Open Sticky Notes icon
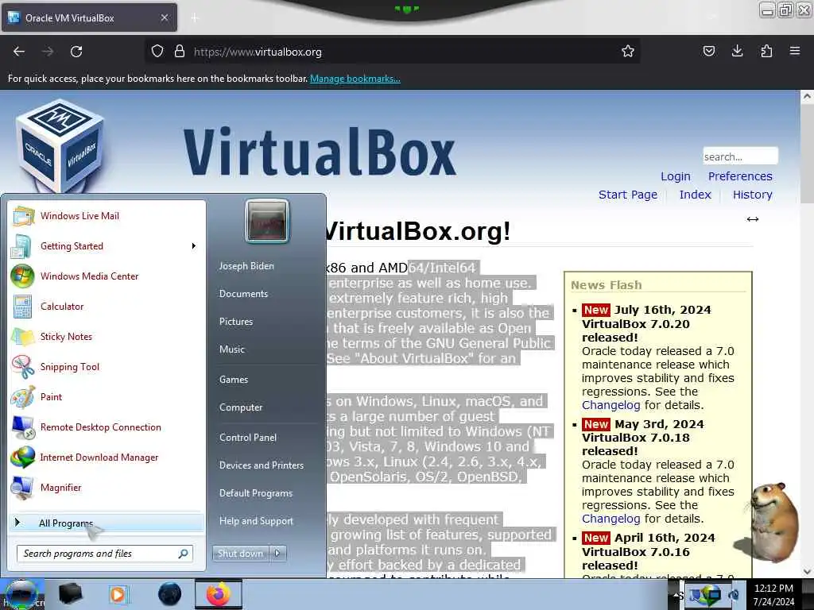This screenshot has width=814, height=610. tap(23, 336)
